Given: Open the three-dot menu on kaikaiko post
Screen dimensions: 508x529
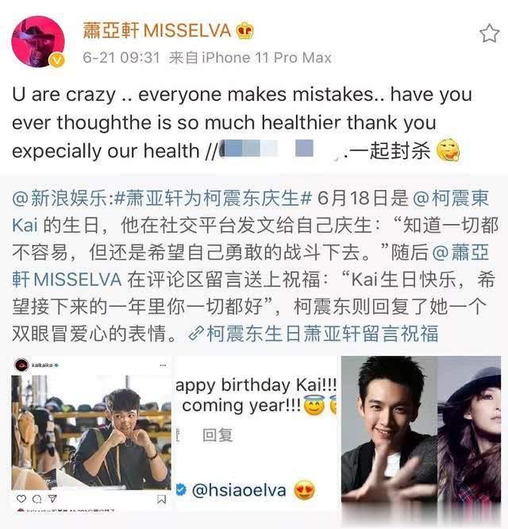Looking at the screenshot, I should pyautogui.click(x=163, y=365).
